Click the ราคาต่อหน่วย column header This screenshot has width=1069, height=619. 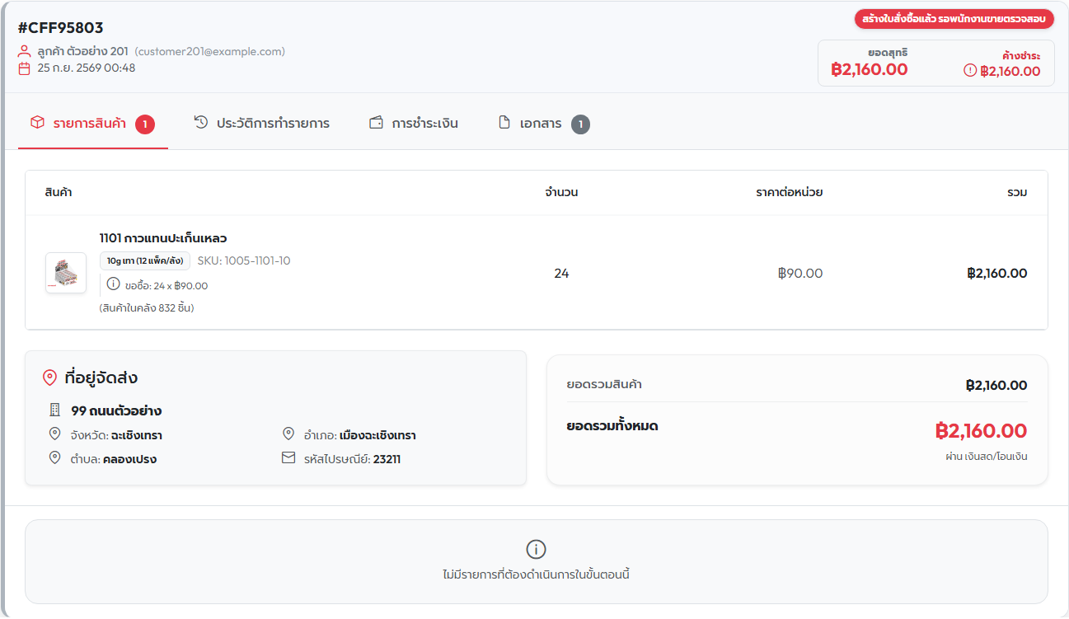790,193
